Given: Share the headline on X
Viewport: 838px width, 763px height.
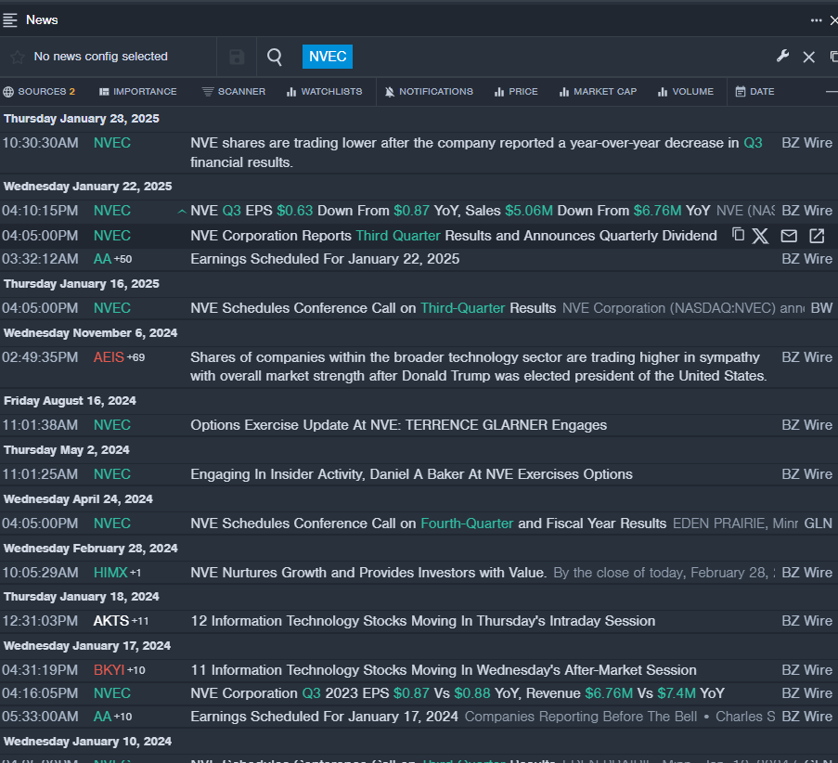Looking at the screenshot, I should [x=761, y=236].
